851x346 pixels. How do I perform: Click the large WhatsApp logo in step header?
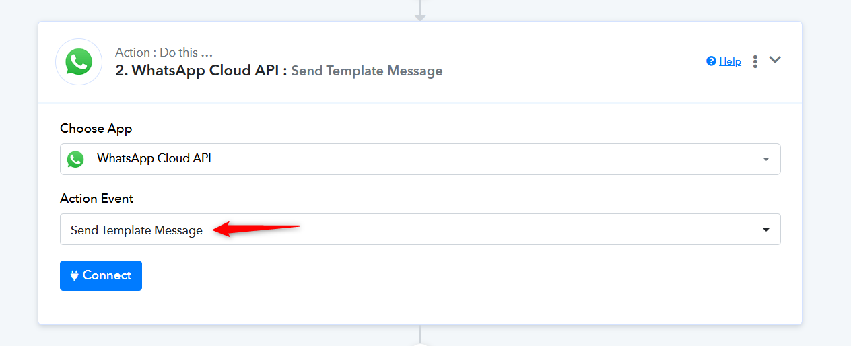coord(79,62)
